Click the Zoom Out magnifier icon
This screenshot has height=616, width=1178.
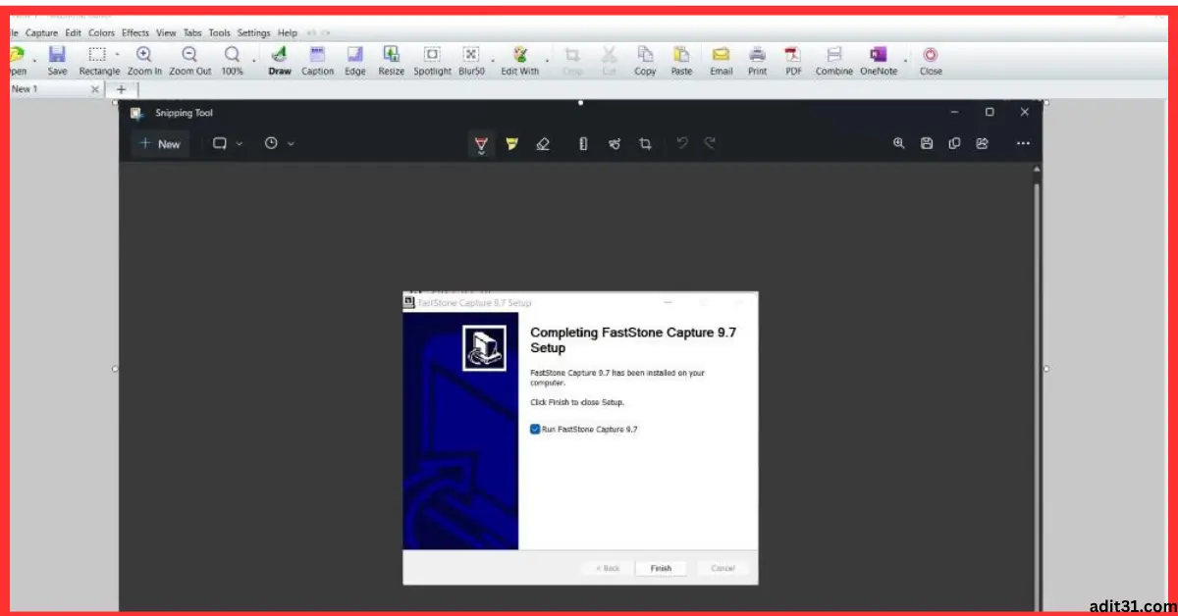pyautogui.click(x=189, y=55)
